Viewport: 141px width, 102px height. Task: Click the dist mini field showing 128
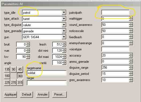click(x=57, y=50)
